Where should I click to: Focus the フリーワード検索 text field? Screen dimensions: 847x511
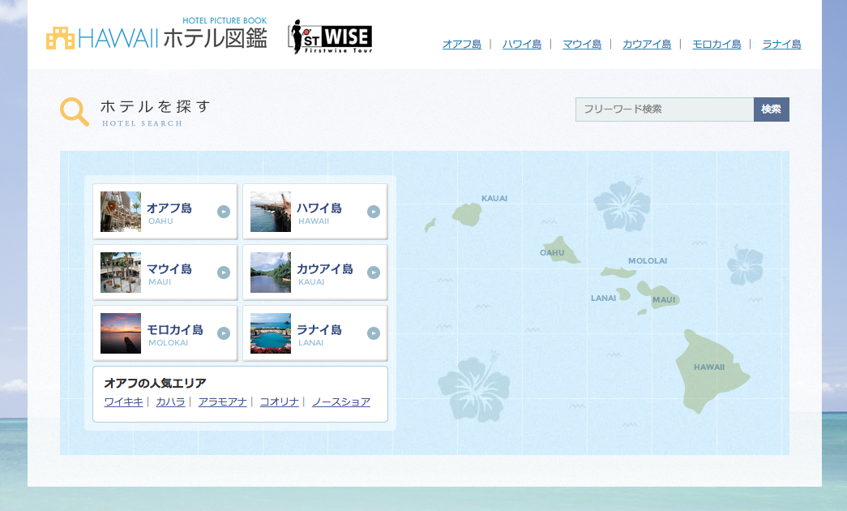pyautogui.click(x=664, y=109)
